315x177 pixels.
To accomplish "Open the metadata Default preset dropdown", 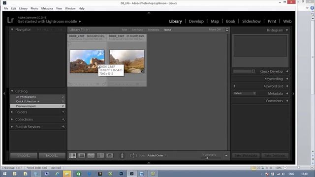I will pos(245,93).
